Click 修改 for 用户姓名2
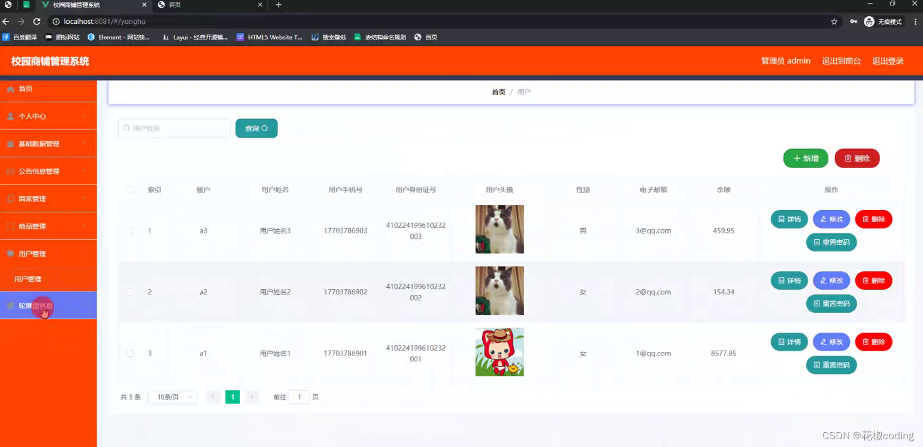 pyautogui.click(x=831, y=280)
